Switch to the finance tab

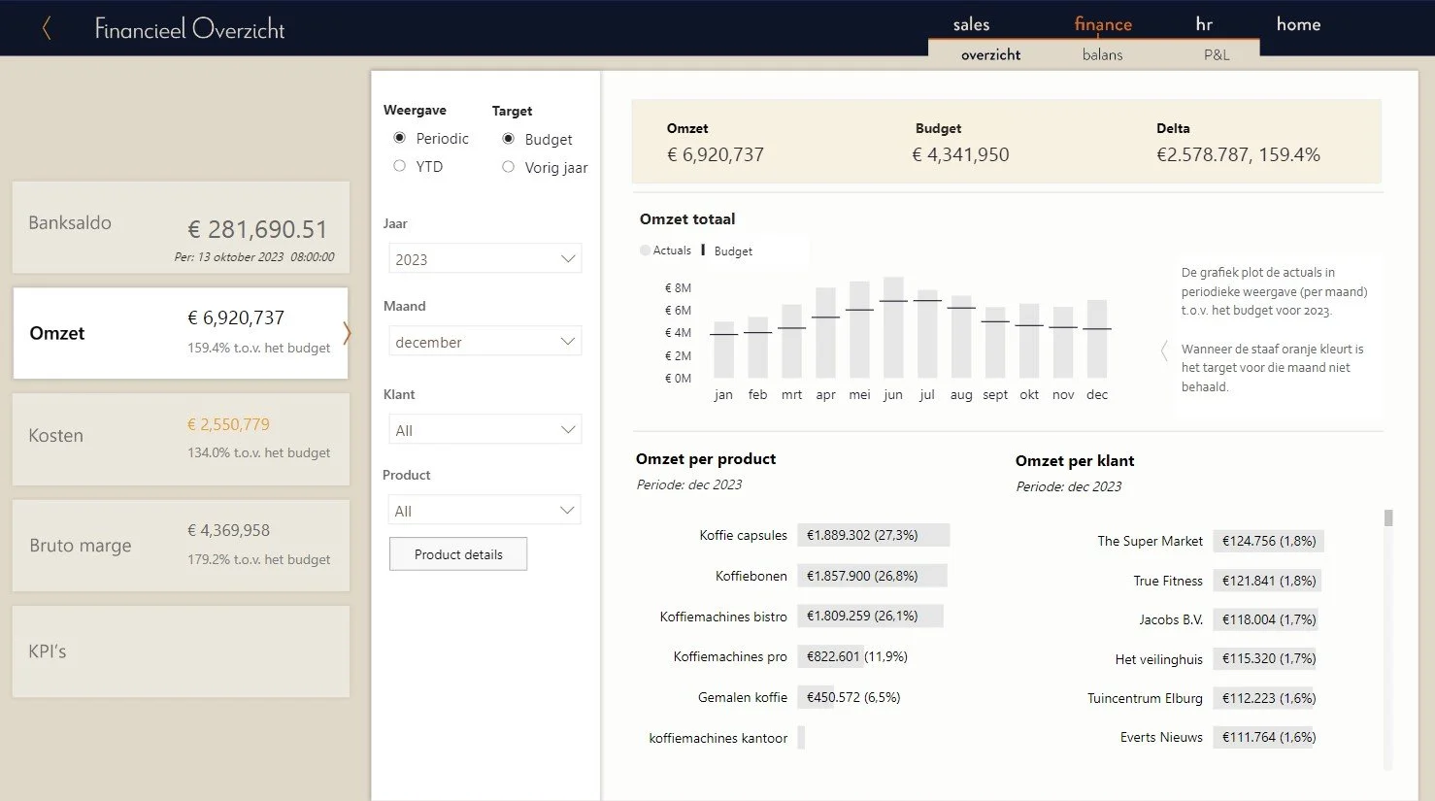click(1103, 24)
